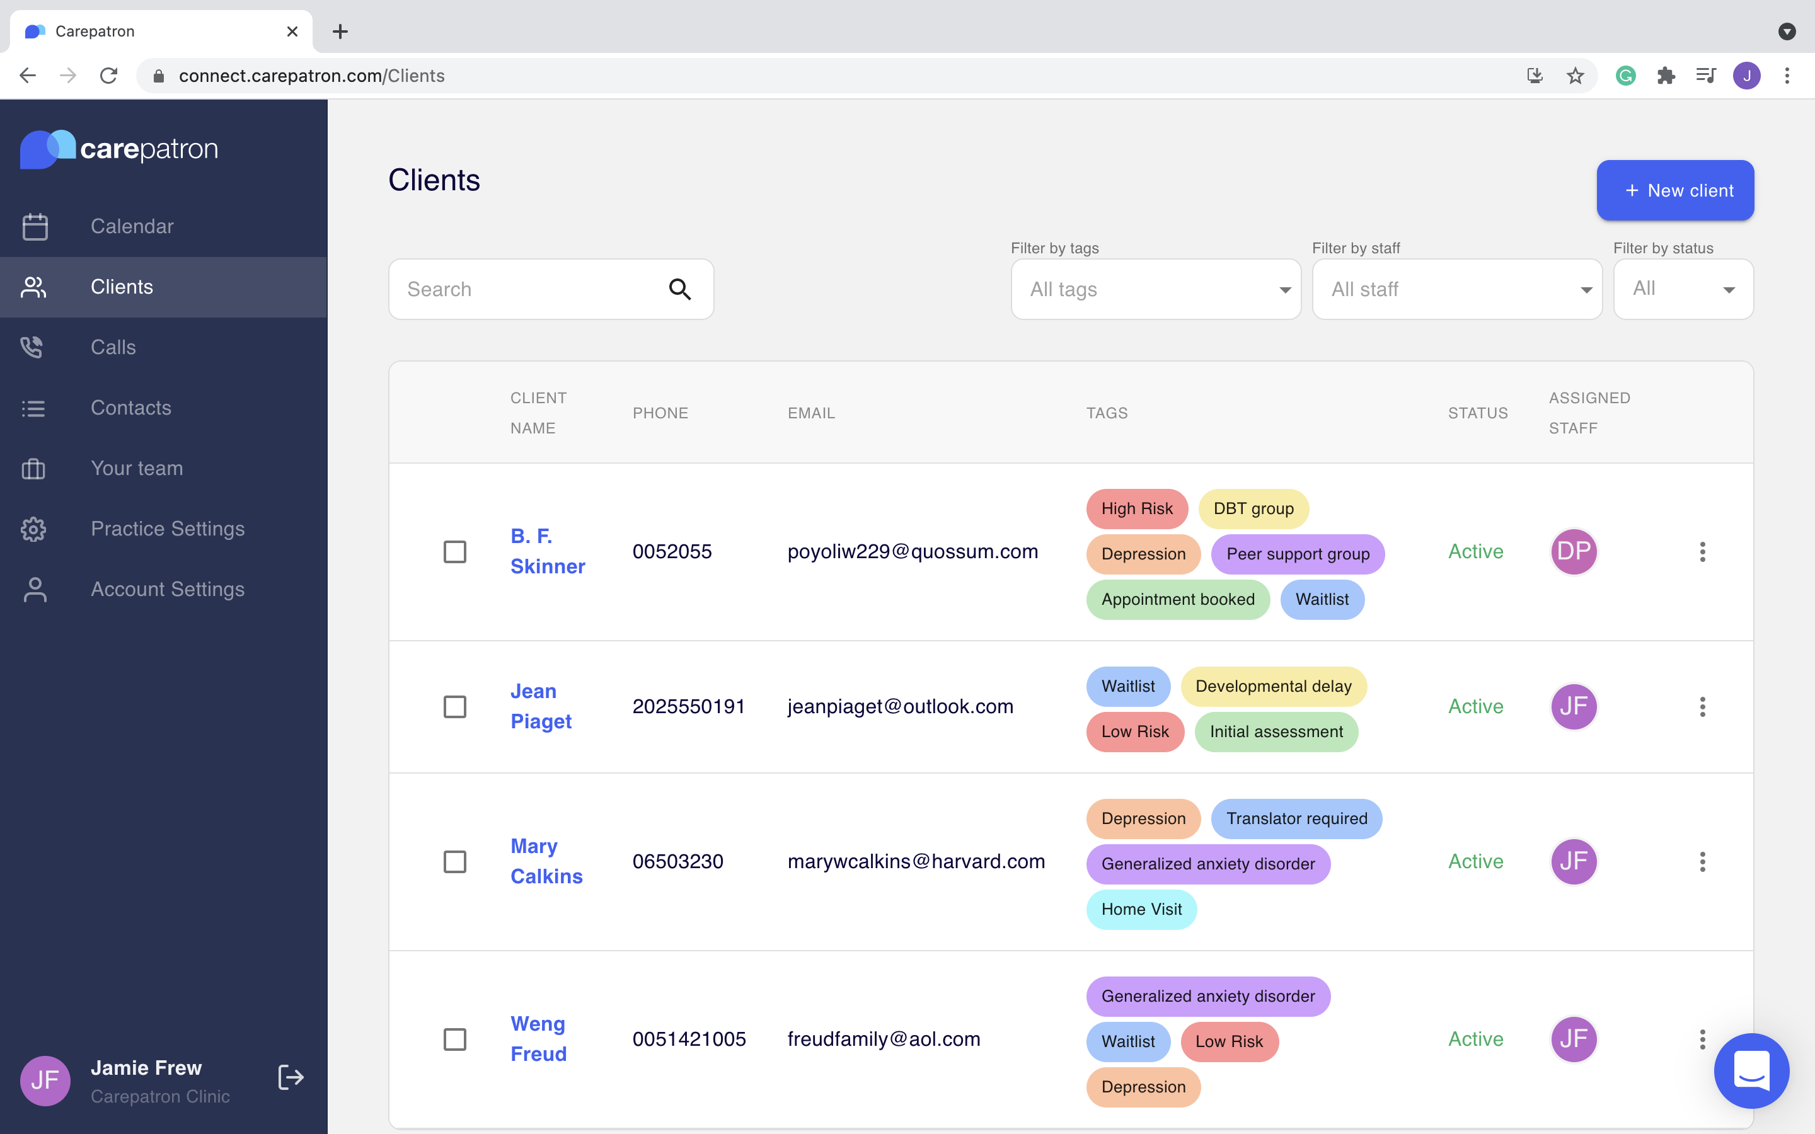The width and height of the screenshot is (1815, 1134).
Task: Click the DP assigned staff avatar
Action: (x=1574, y=552)
